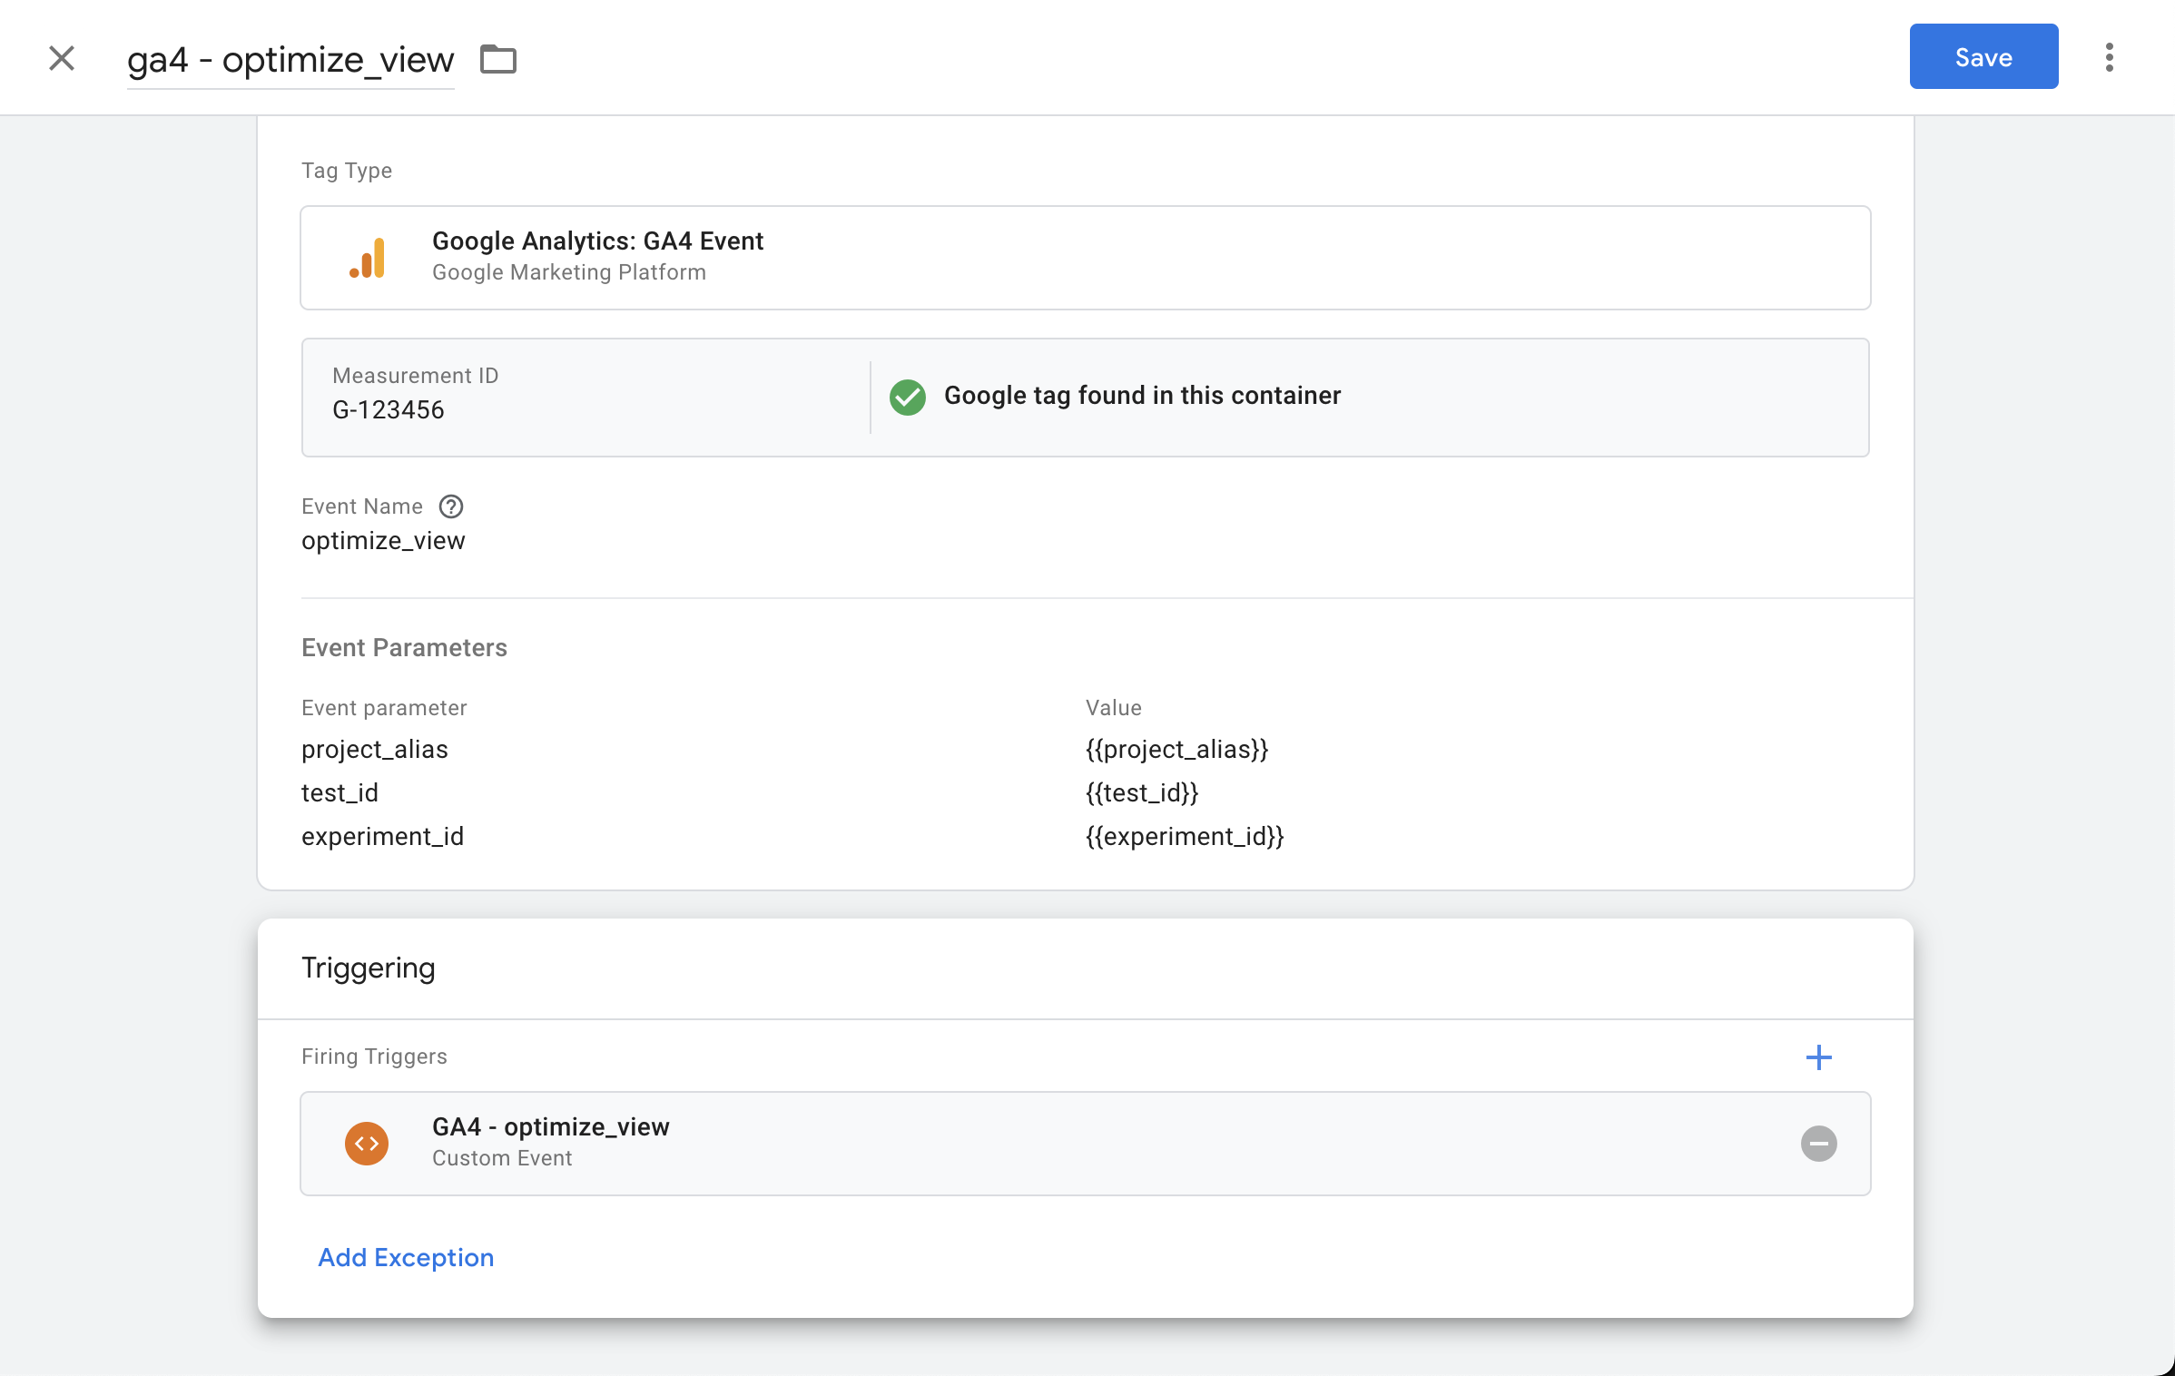The image size is (2175, 1376).
Task: Click the green Google tag checkmark
Action: (908, 396)
